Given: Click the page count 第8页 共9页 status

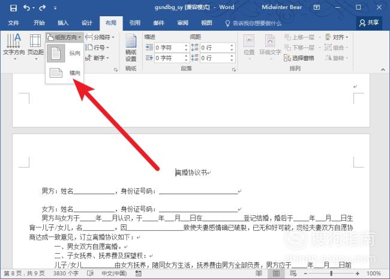Looking at the screenshot, I should coord(25,274).
